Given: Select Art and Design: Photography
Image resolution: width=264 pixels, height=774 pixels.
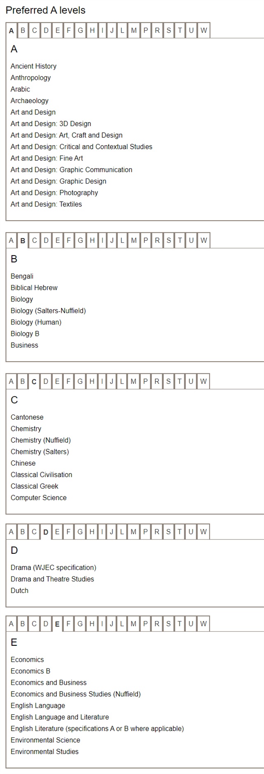Looking at the screenshot, I should (54, 193).
